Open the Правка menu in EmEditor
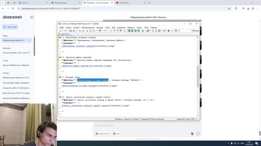 click(69, 28)
